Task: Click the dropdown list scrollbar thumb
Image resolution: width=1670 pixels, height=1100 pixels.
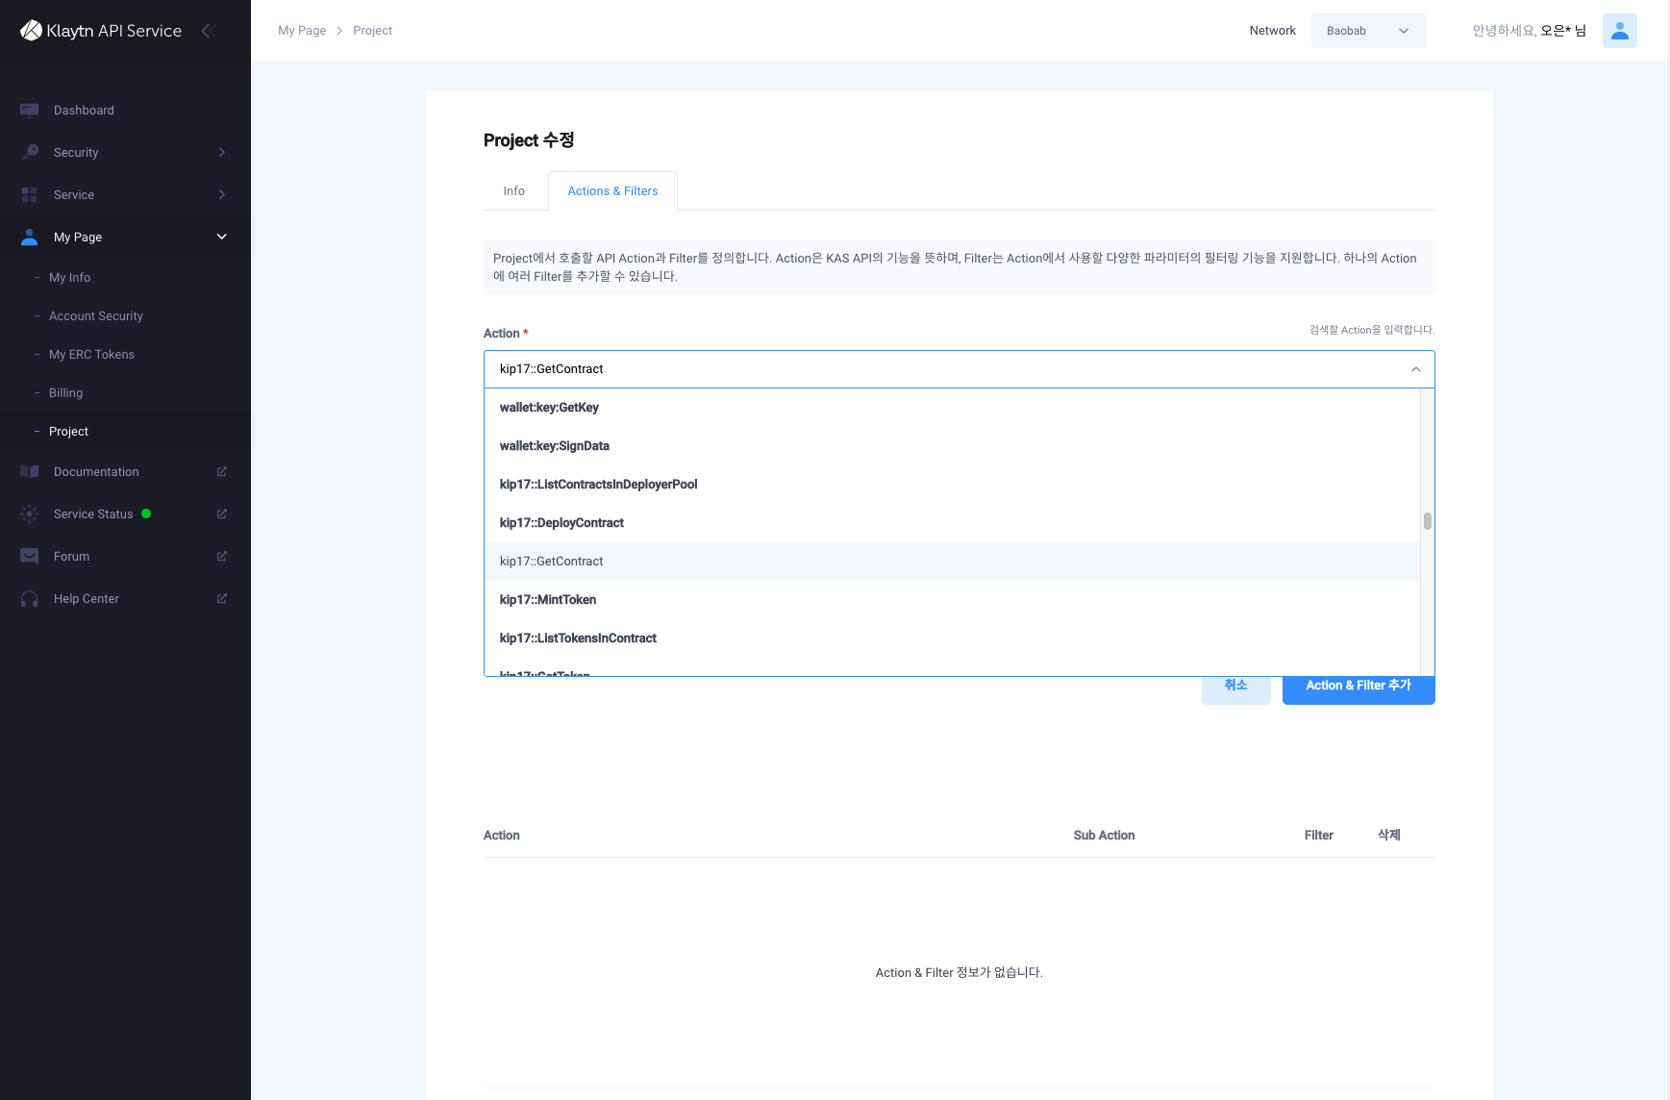Action: point(1427,521)
